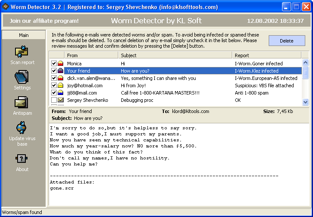Image resolution: width=313 pixels, height=217 pixels.
Task: Click the envelope icon for Sergey Shevchenko
Action: tap(60, 100)
